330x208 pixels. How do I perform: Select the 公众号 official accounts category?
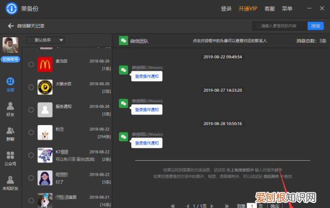tap(11, 159)
